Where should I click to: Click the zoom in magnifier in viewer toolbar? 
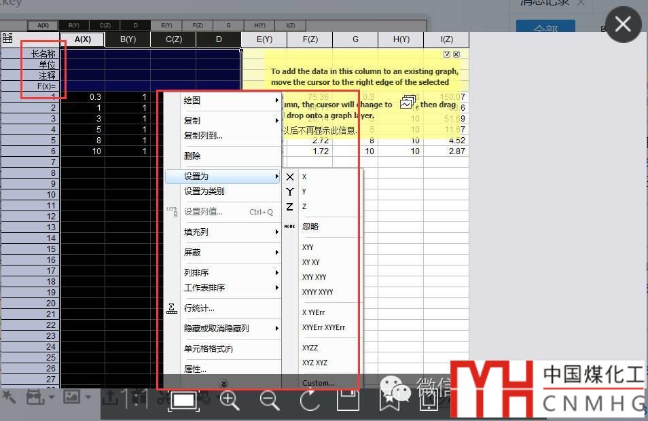click(230, 401)
